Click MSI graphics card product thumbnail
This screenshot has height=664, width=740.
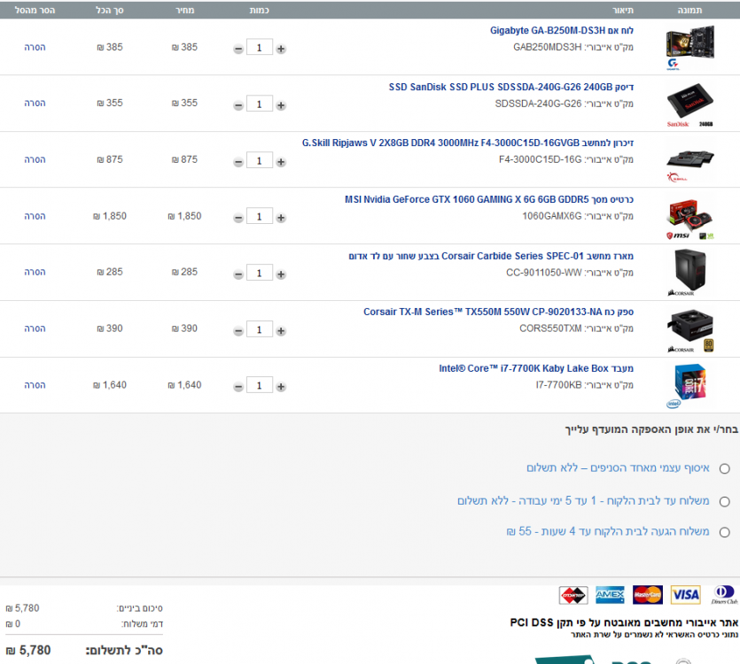click(x=690, y=219)
